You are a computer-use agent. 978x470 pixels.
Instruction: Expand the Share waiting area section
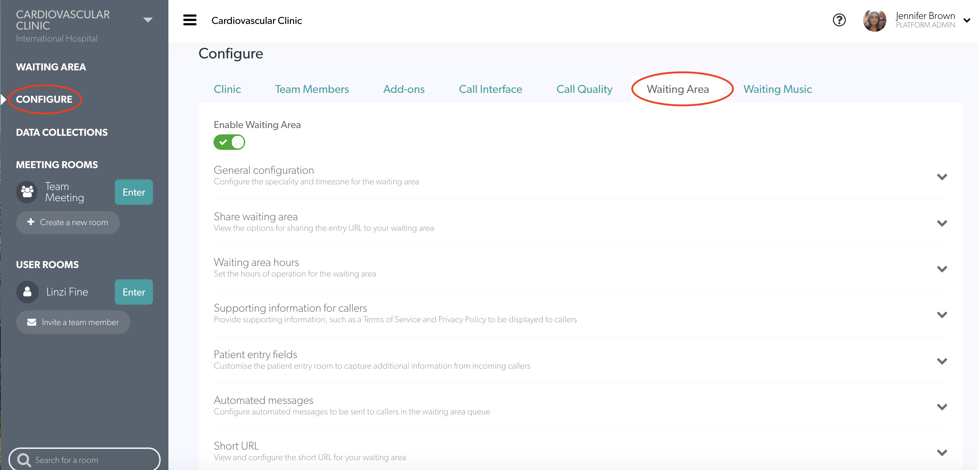[942, 223]
